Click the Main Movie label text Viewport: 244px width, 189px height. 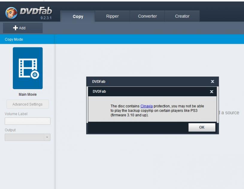pos(28,94)
